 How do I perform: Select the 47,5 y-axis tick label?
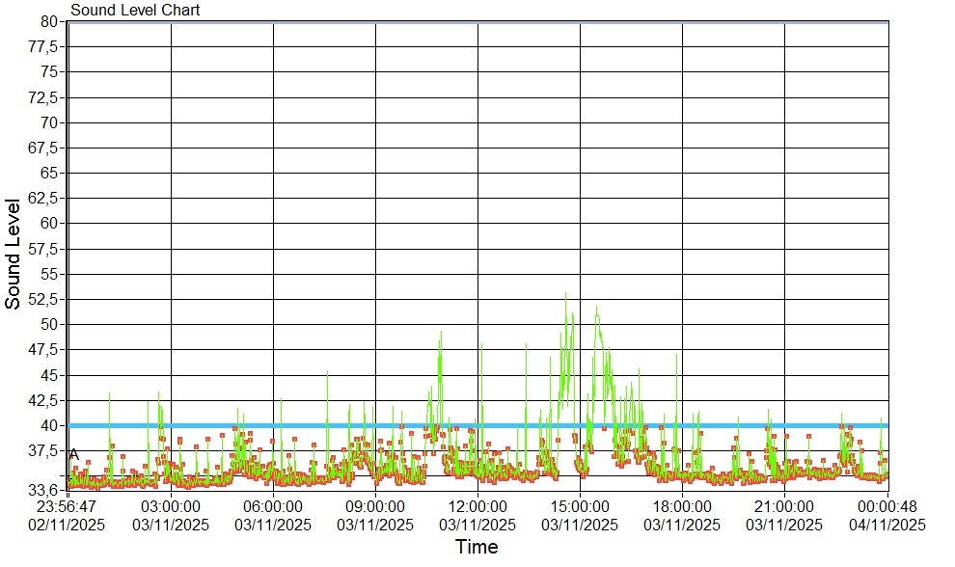[44, 349]
